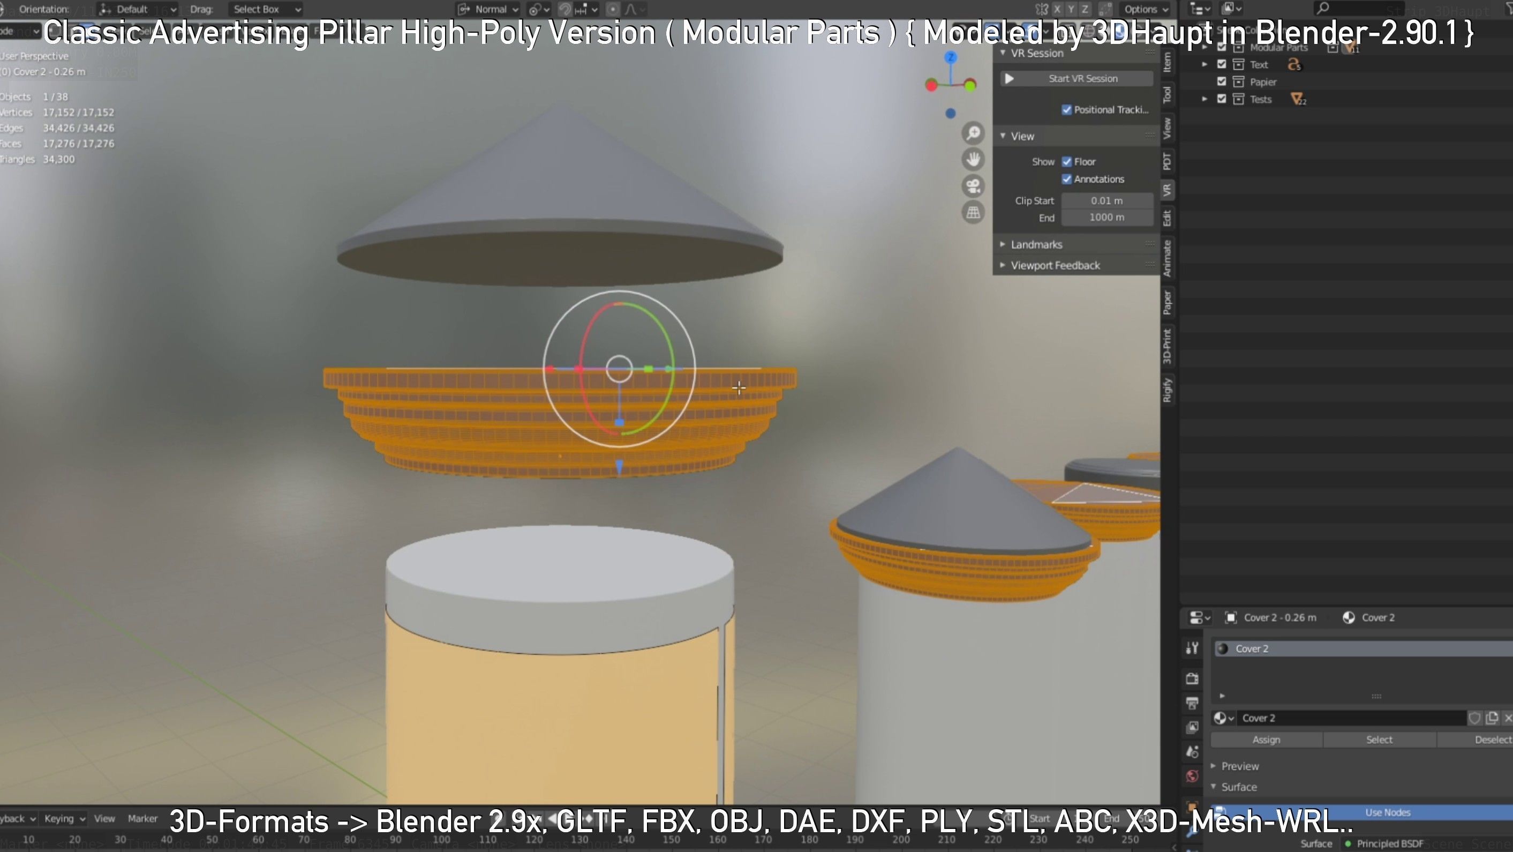Click the new material duplicate icon
The height and width of the screenshot is (852, 1513).
tap(1491, 718)
